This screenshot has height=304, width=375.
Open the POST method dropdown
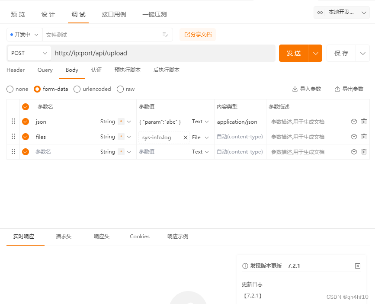pos(29,53)
